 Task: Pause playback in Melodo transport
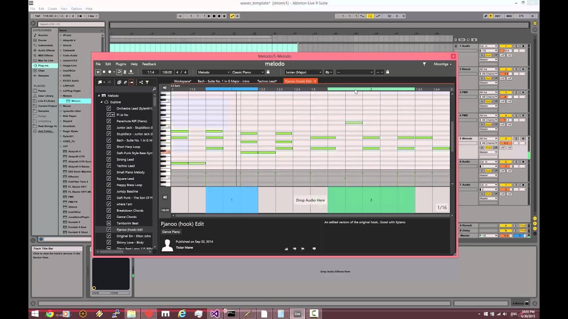98,72
